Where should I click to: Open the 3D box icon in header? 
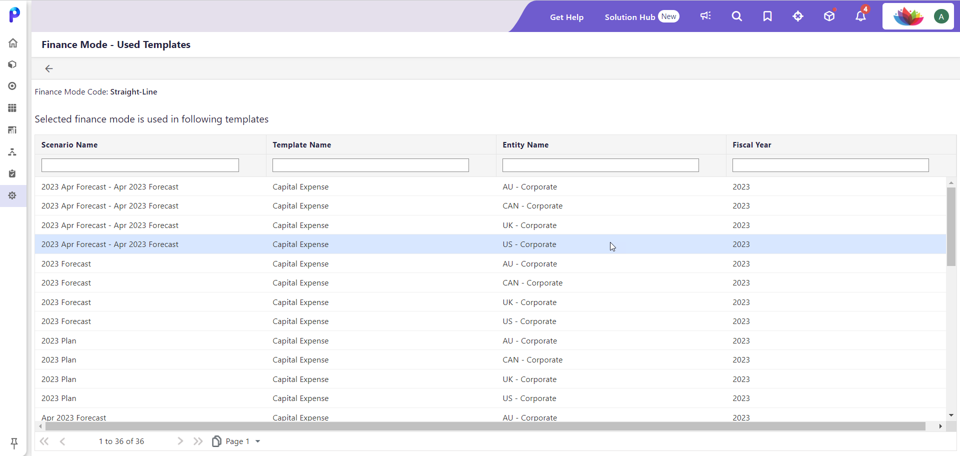click(x=829, y=16)
